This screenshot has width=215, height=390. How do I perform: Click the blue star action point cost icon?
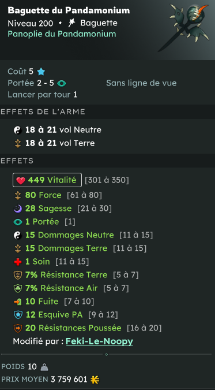[x=41, y=72]
